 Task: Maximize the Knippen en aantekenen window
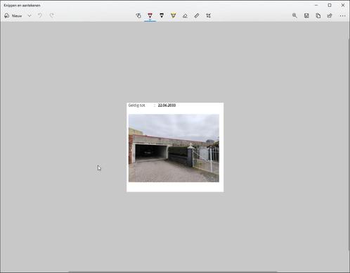click(x=330, y=5)
